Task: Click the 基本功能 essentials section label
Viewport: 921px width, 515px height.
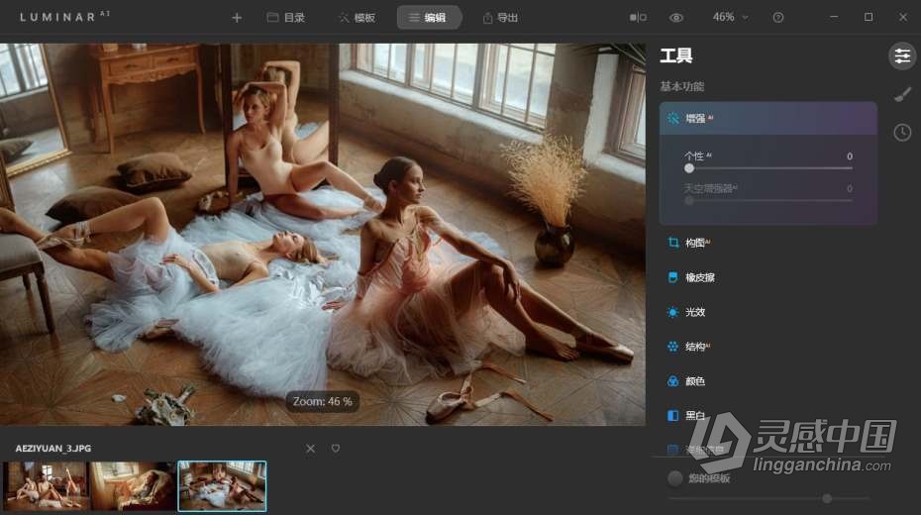Action: click(x=682, y=87)
